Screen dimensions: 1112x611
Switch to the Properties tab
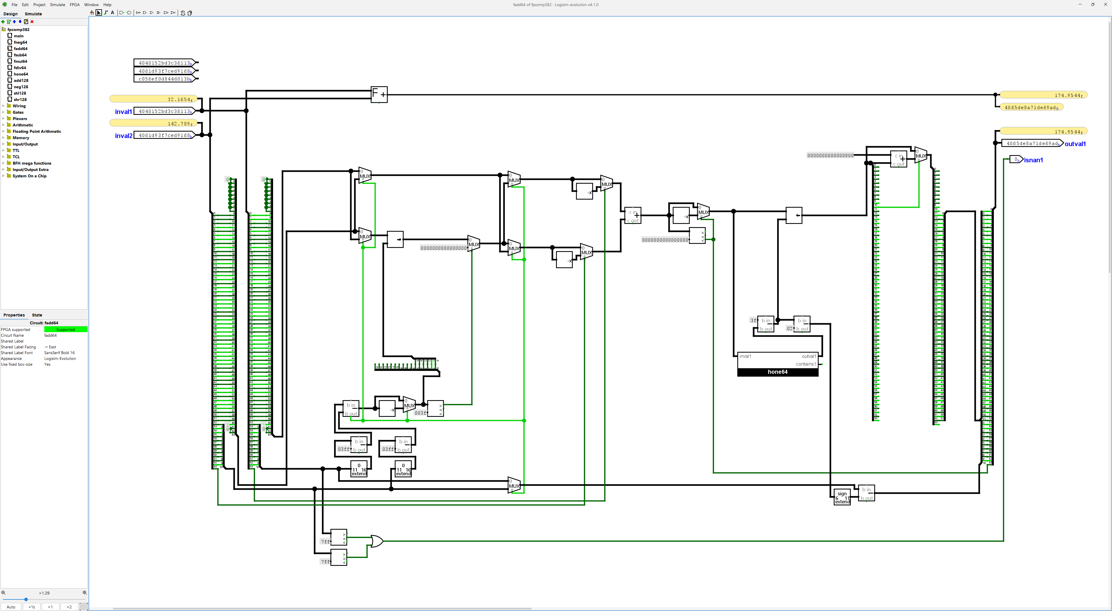[x=14, y=315]
